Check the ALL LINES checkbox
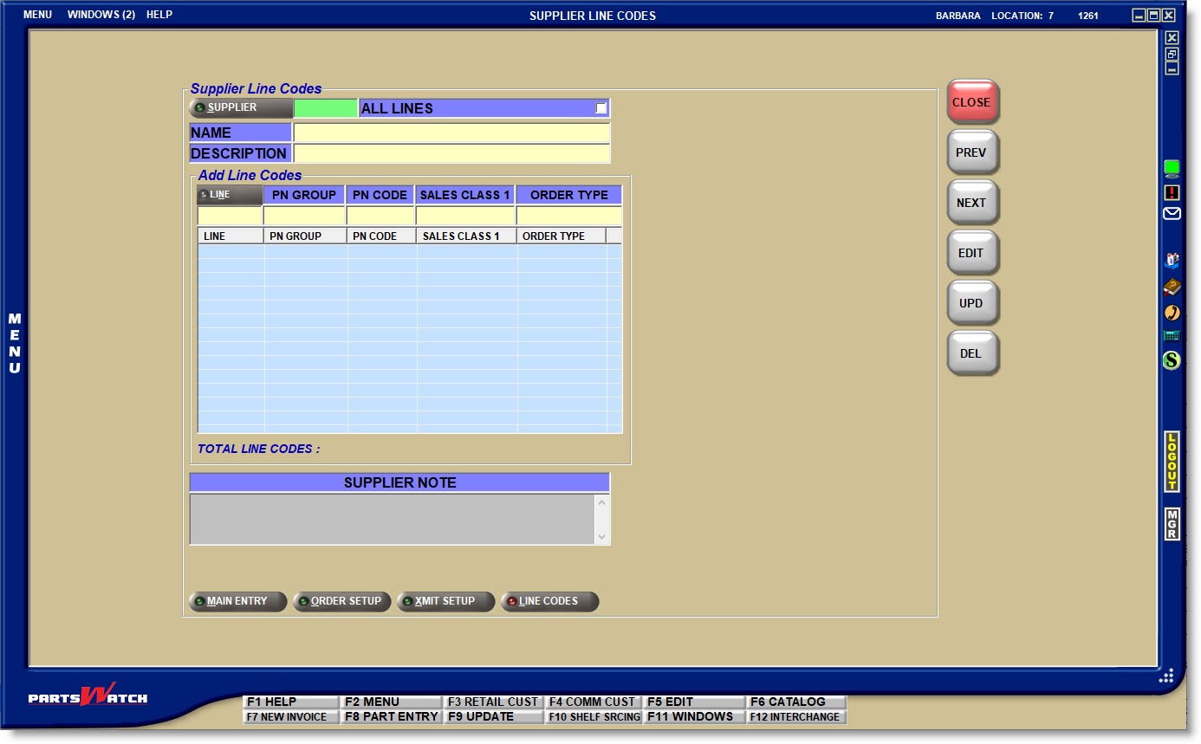 tap(601, 108)
